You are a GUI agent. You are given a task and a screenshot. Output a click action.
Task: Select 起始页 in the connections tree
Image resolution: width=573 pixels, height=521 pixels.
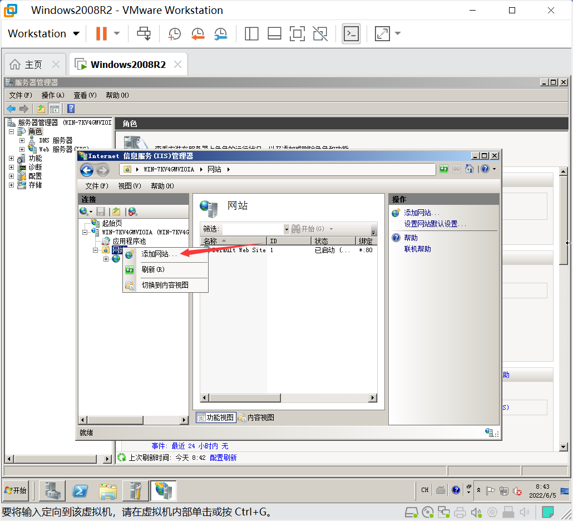pos(112,223)
